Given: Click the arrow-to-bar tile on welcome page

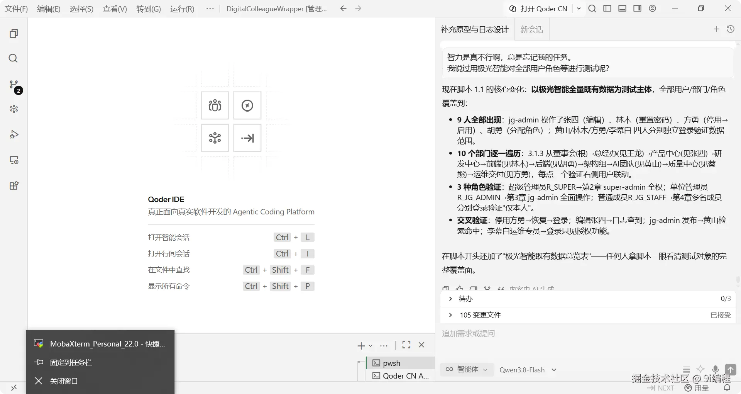Looking at the screenshot, I should pos(247,138).
